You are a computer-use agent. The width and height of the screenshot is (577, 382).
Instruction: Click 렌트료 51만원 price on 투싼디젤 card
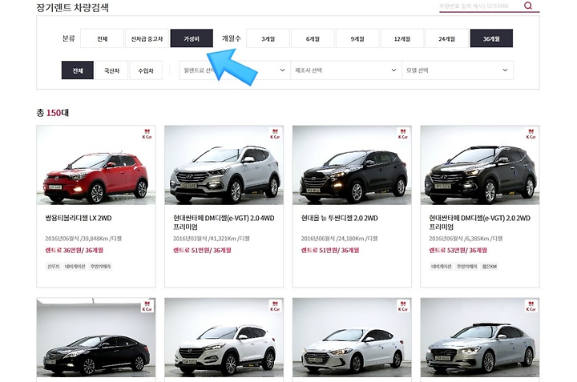(x=330, y=251)
